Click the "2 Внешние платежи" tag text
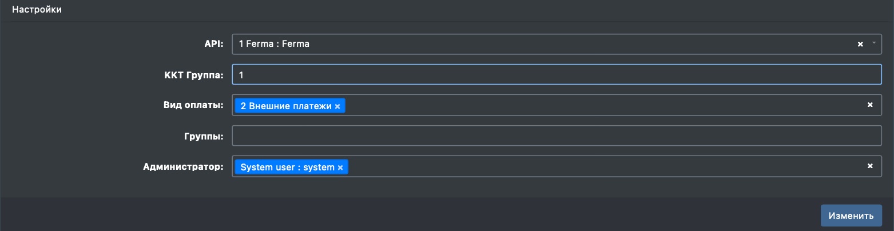This screenshot has width=894, height=231. click(x=285, y=106)
